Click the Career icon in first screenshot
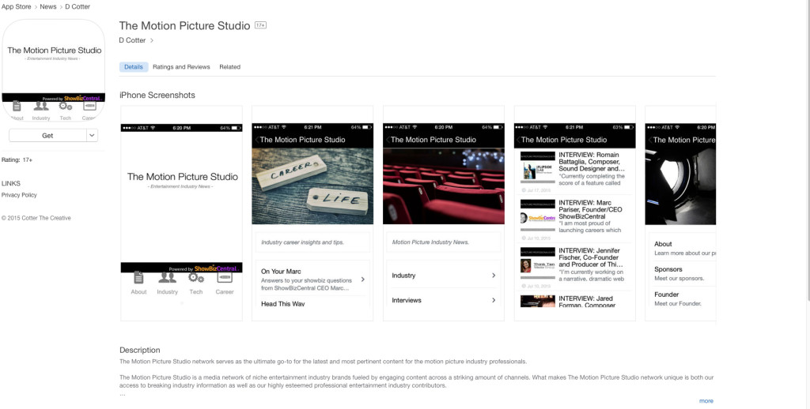This screenshot has height=409, width=810. point(225,278)
